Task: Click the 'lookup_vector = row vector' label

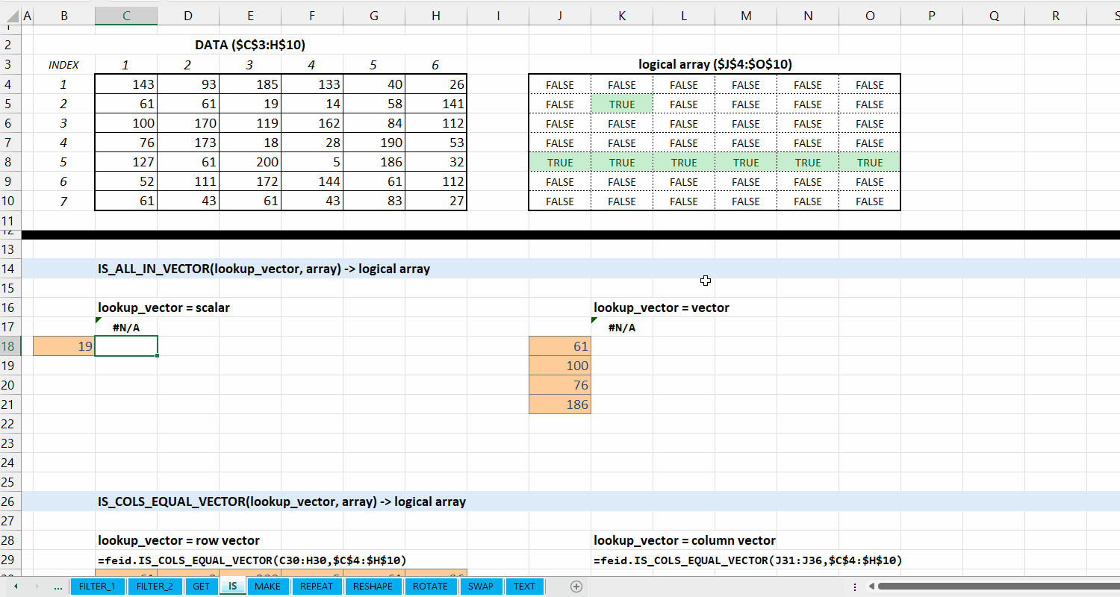Action: [x=178, y=540]
